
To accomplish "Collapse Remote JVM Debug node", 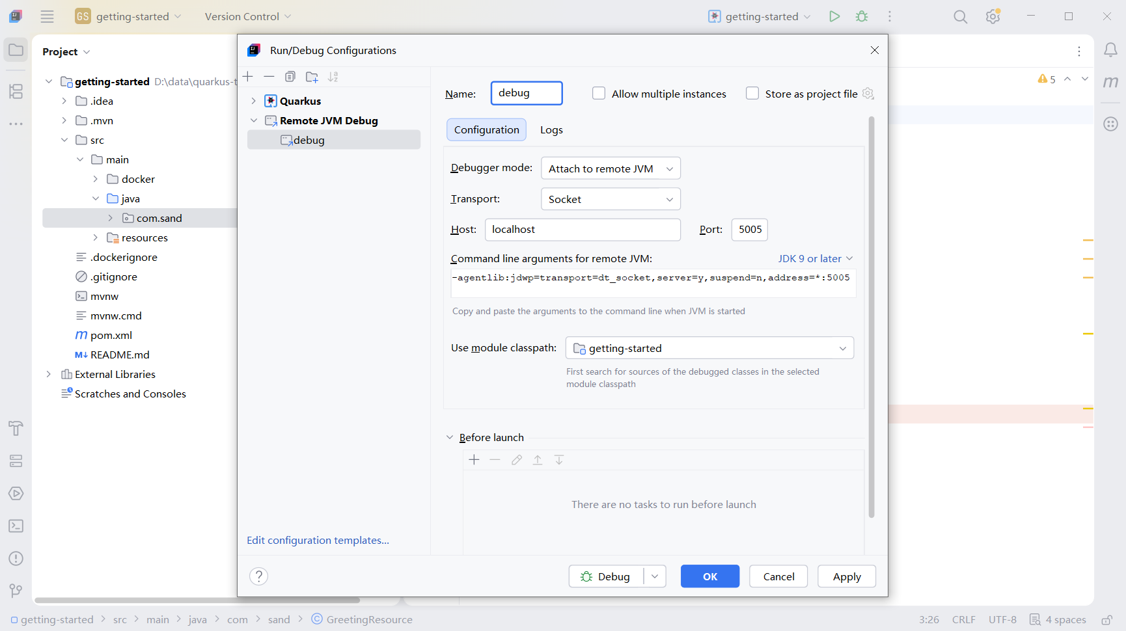I will tap(254, 120).
